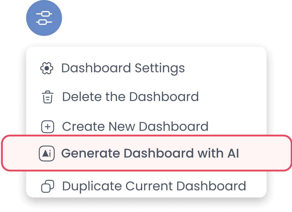
Task: Click the overlapping squares duplicate icon
Action: pos(47,186)
